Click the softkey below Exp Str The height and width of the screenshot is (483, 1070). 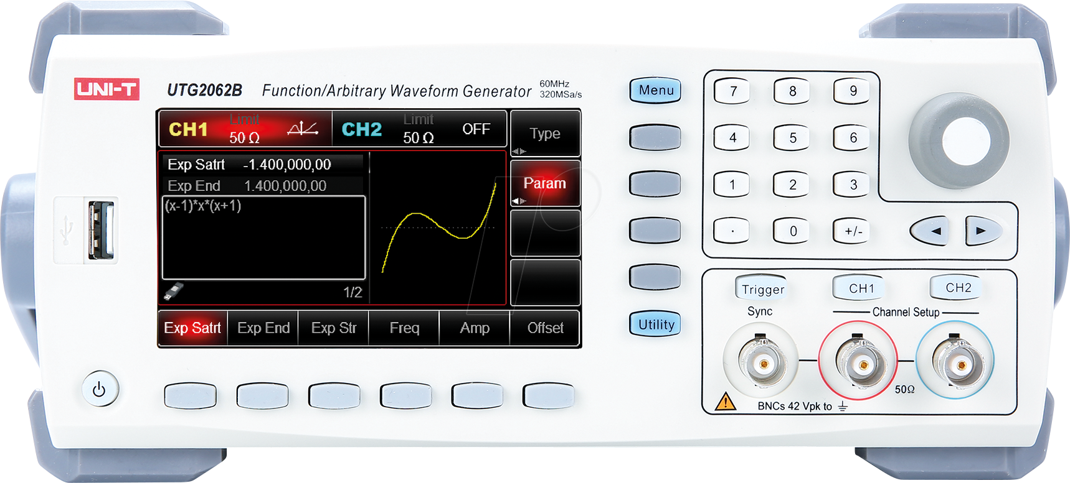point(334,396)
